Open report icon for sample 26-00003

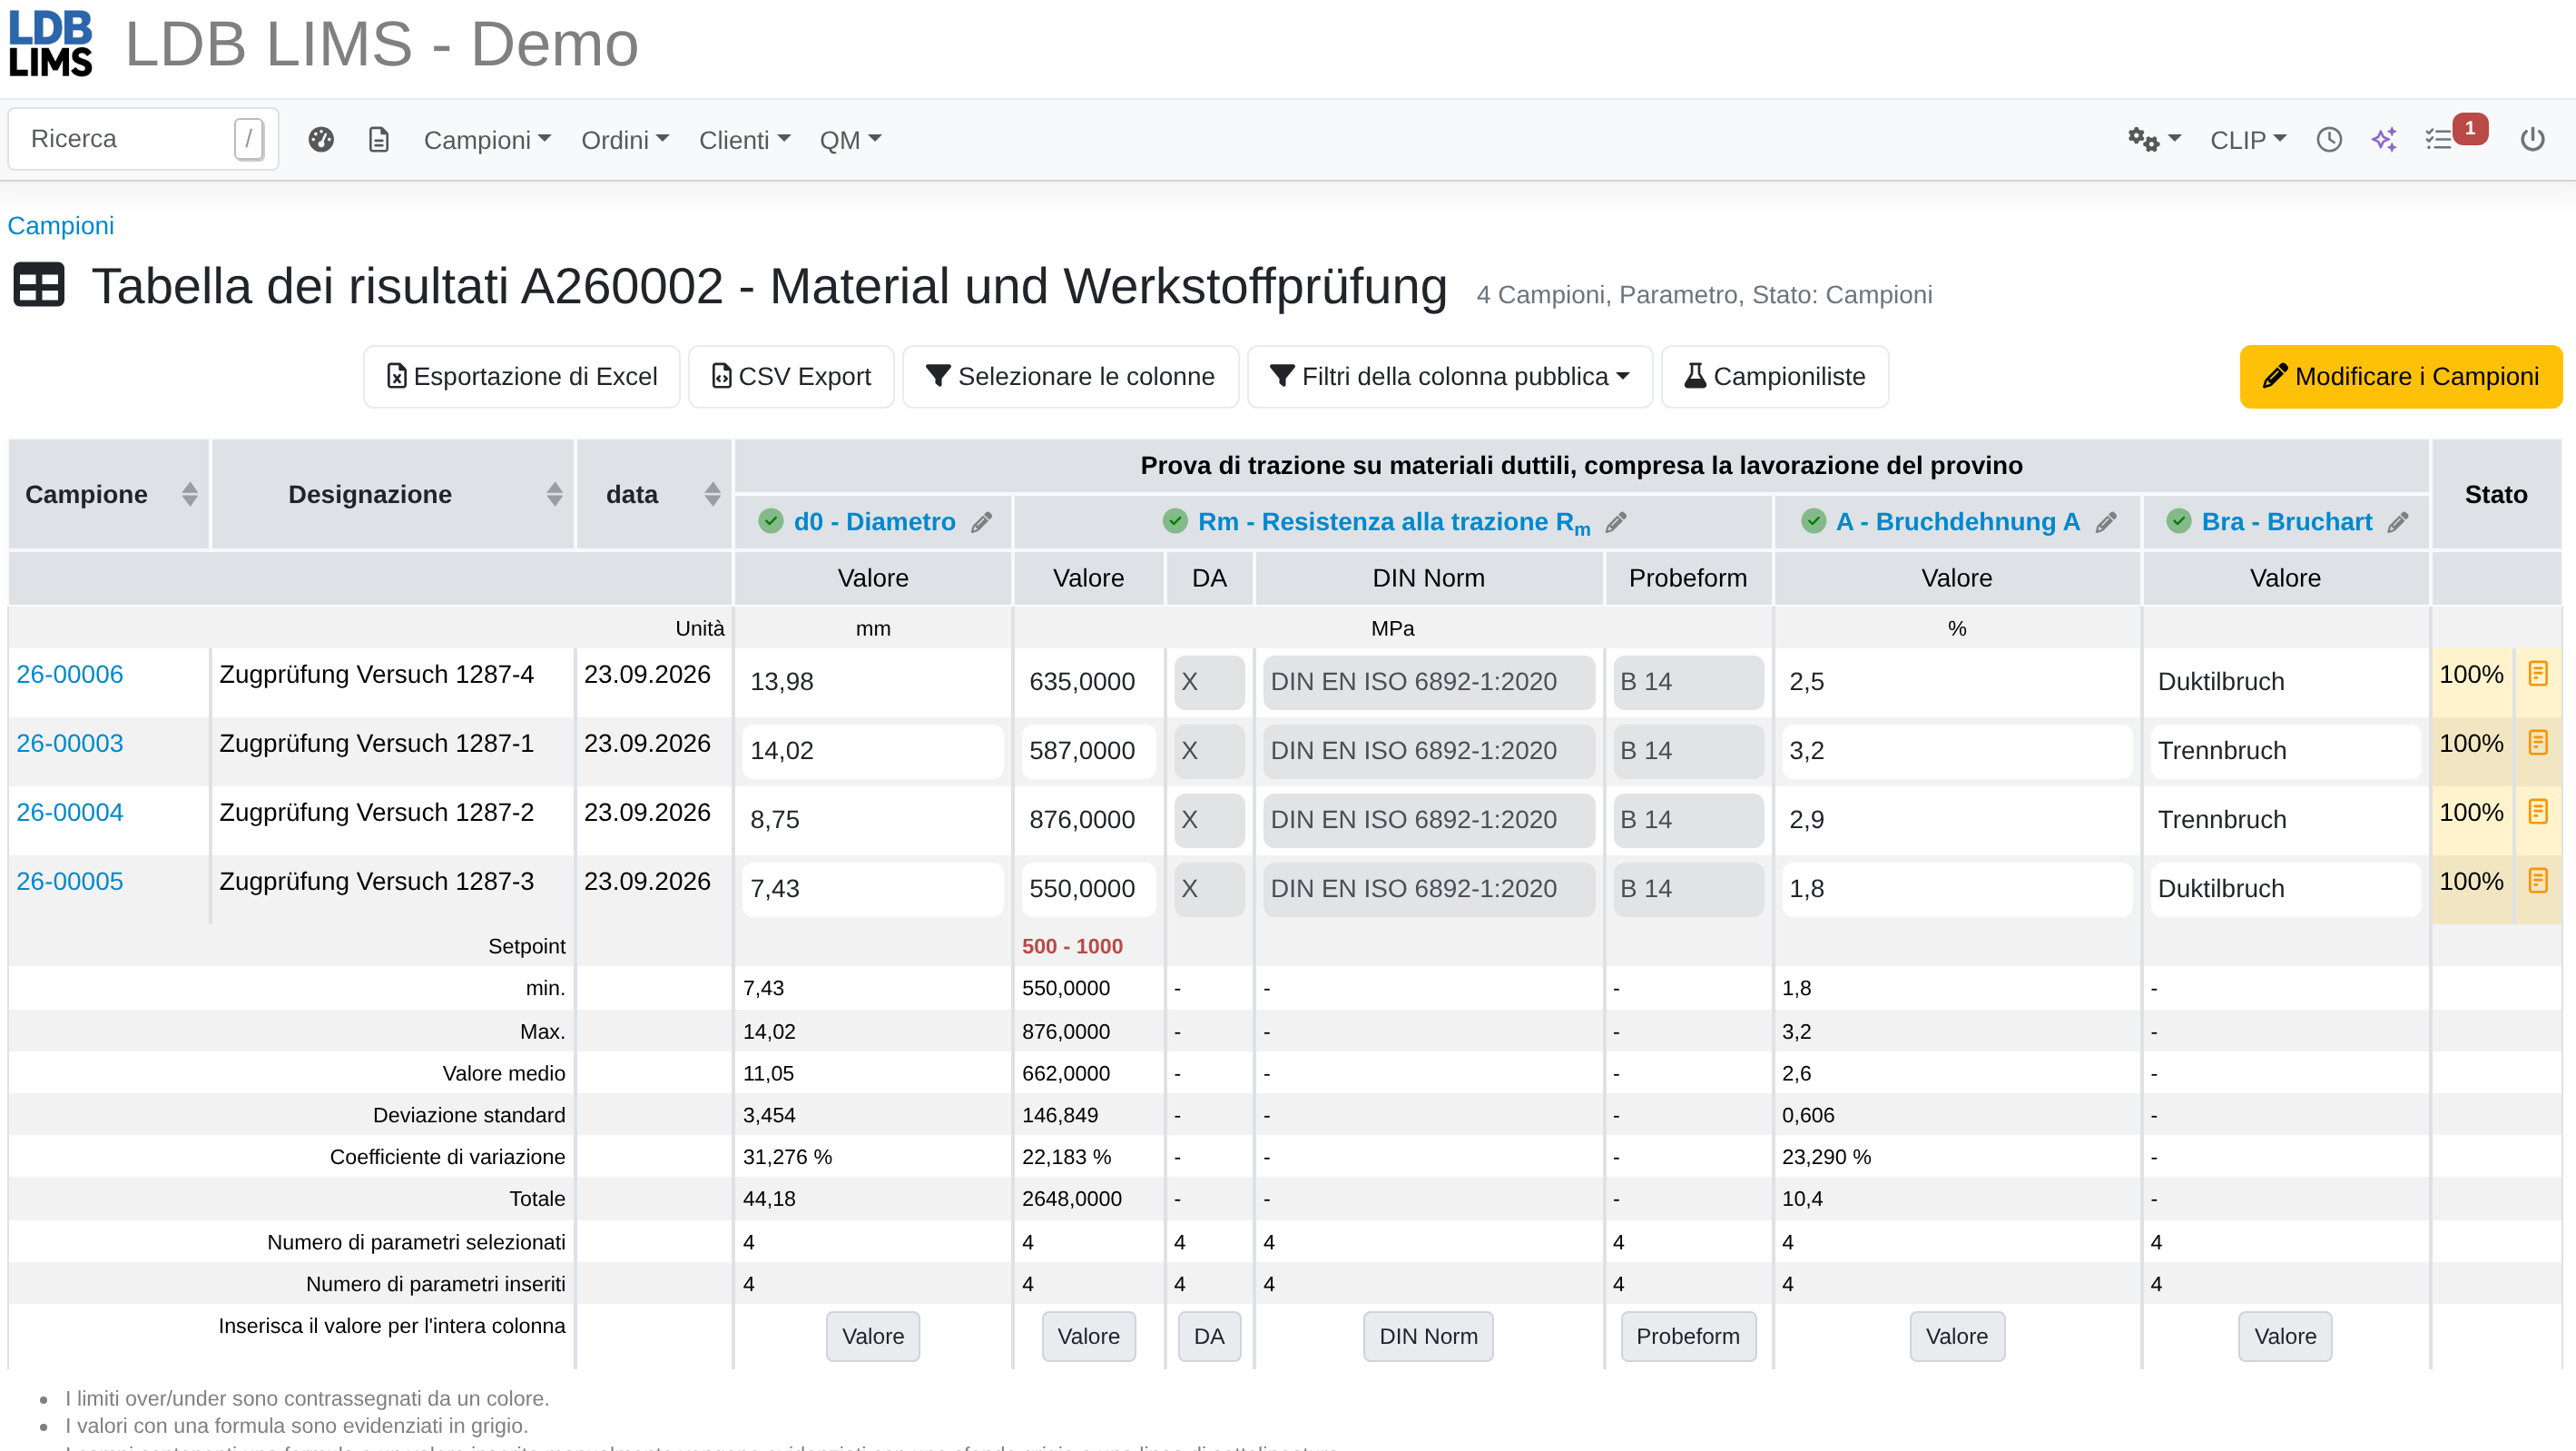click(x=2538, y=743)
